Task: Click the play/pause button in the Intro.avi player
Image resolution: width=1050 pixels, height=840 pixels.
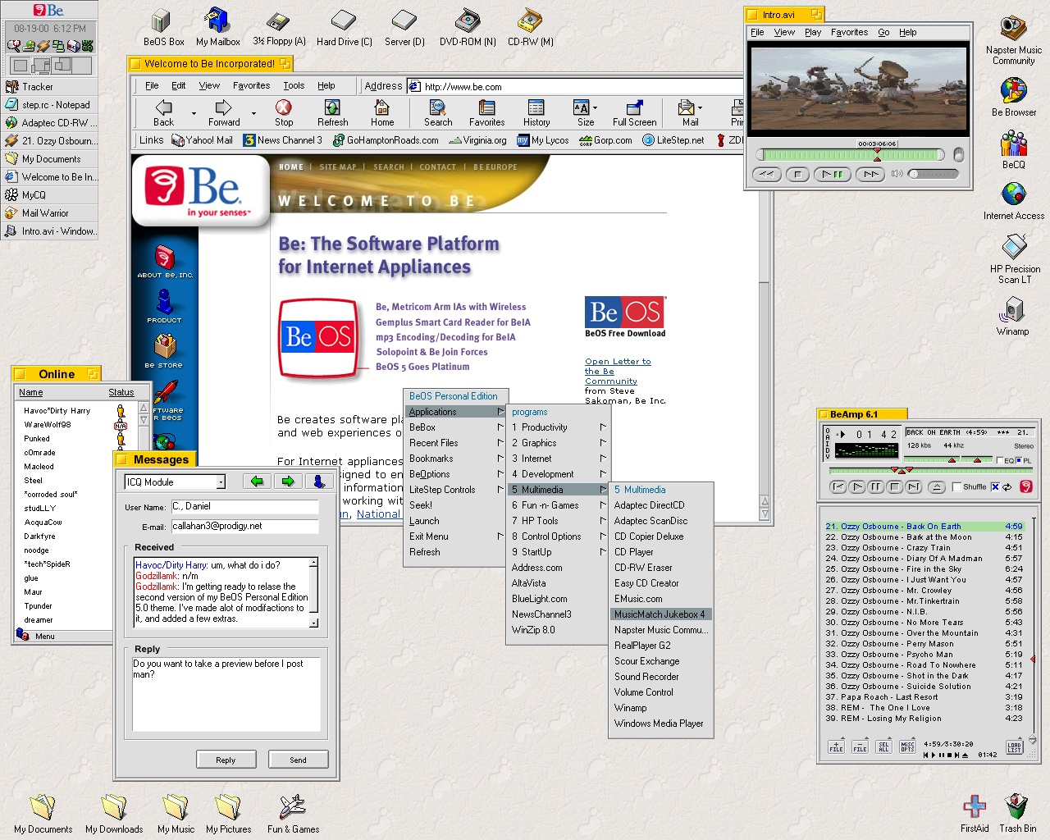Action: tap(833, 174)
